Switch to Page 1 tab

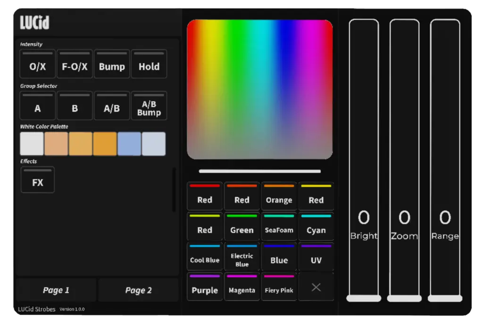pyautogui.click(x=56, y=290)
